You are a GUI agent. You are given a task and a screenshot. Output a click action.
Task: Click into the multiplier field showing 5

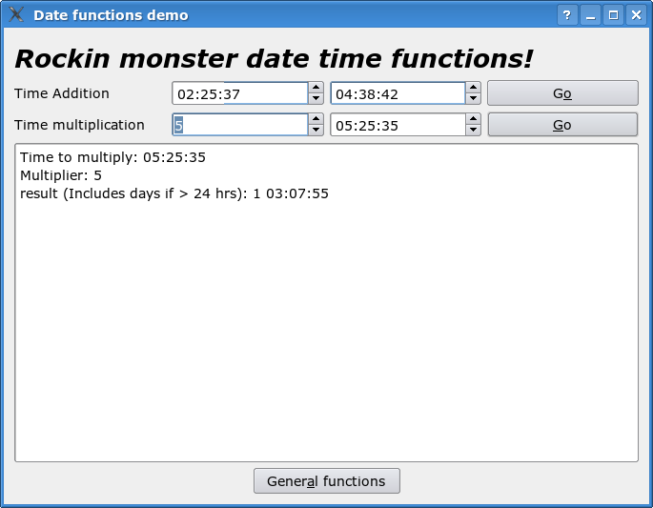(x=240, y=125)
